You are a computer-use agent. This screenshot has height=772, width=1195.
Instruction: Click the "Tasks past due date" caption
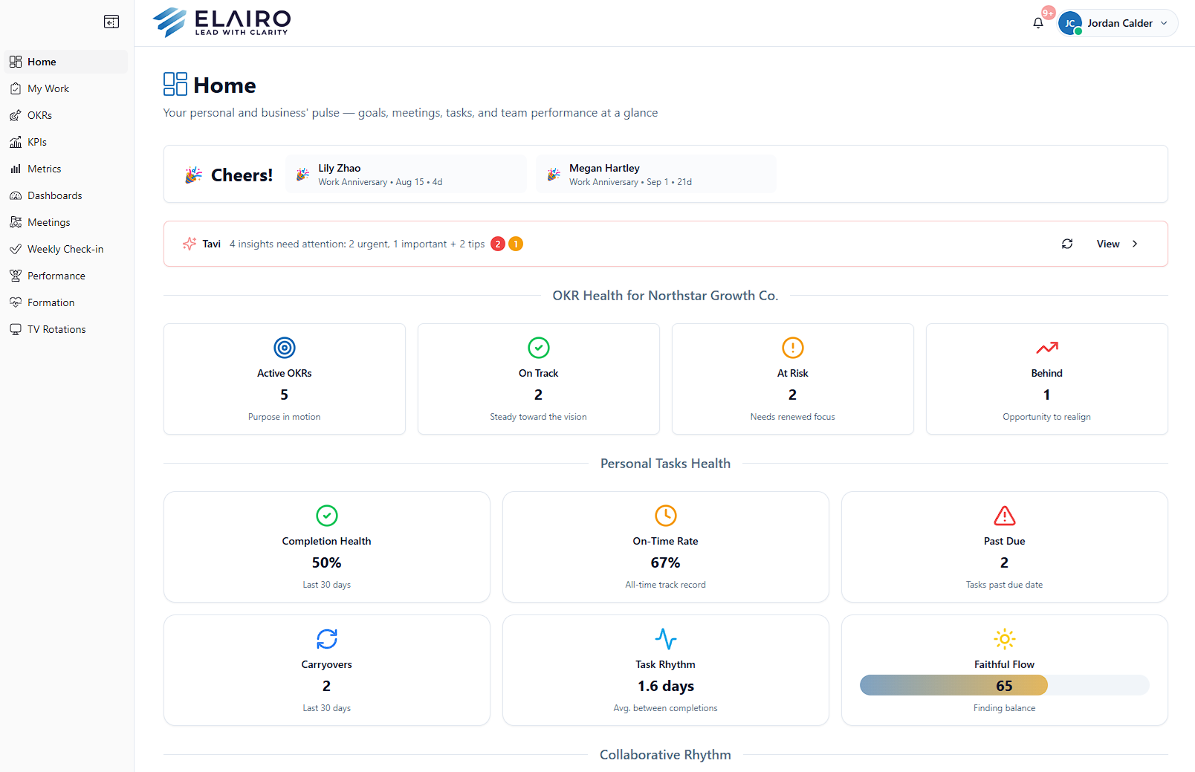[x=1005, y=585]
